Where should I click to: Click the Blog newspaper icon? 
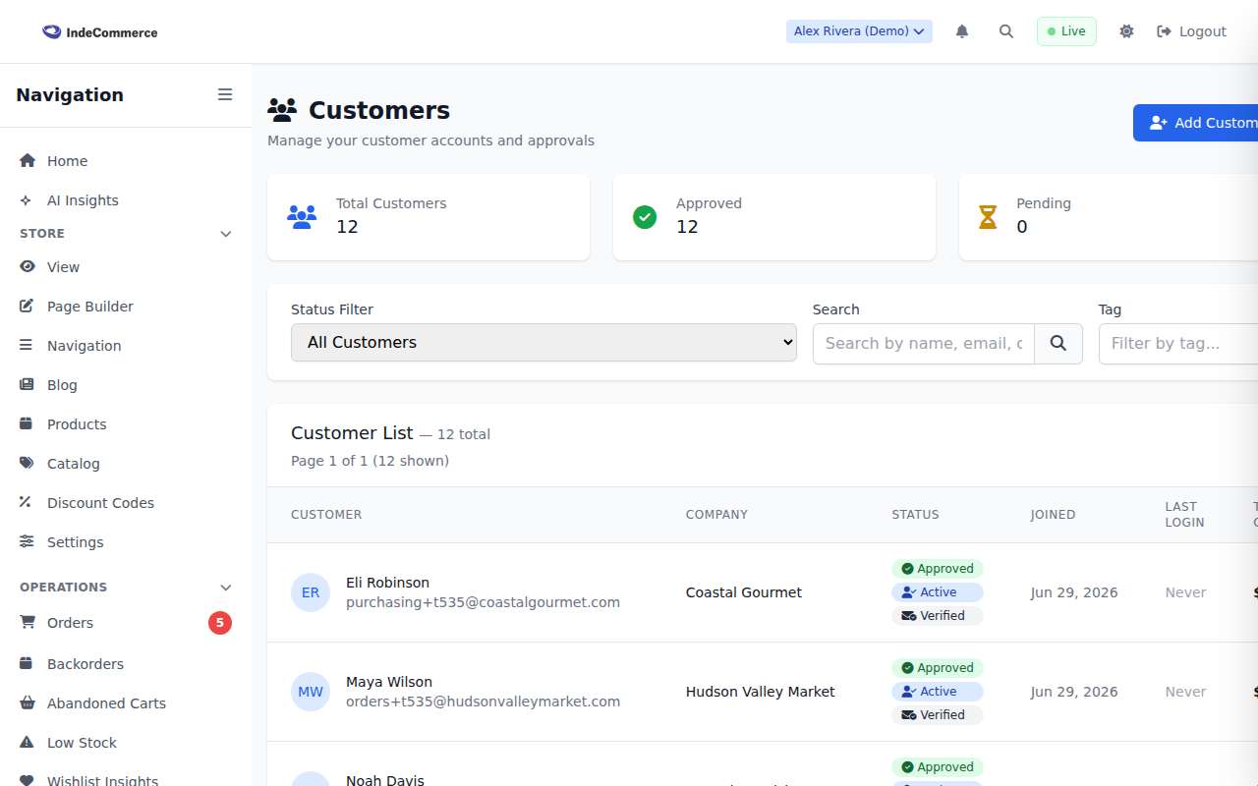tap(27, 385)
